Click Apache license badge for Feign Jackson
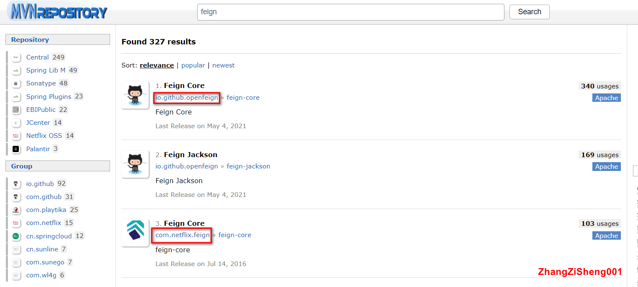The image size is (638, 287). [x=607, y=167]
